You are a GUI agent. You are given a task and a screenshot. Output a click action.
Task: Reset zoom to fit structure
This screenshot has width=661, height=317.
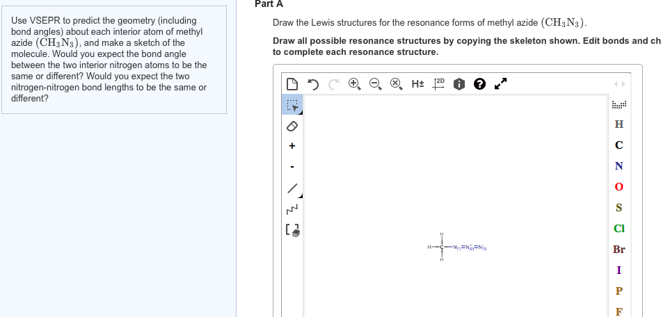(x=396, y=84)
